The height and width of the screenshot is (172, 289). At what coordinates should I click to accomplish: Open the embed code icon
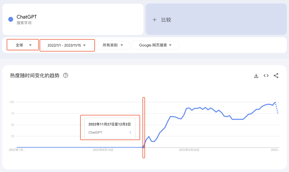point(266,76)
